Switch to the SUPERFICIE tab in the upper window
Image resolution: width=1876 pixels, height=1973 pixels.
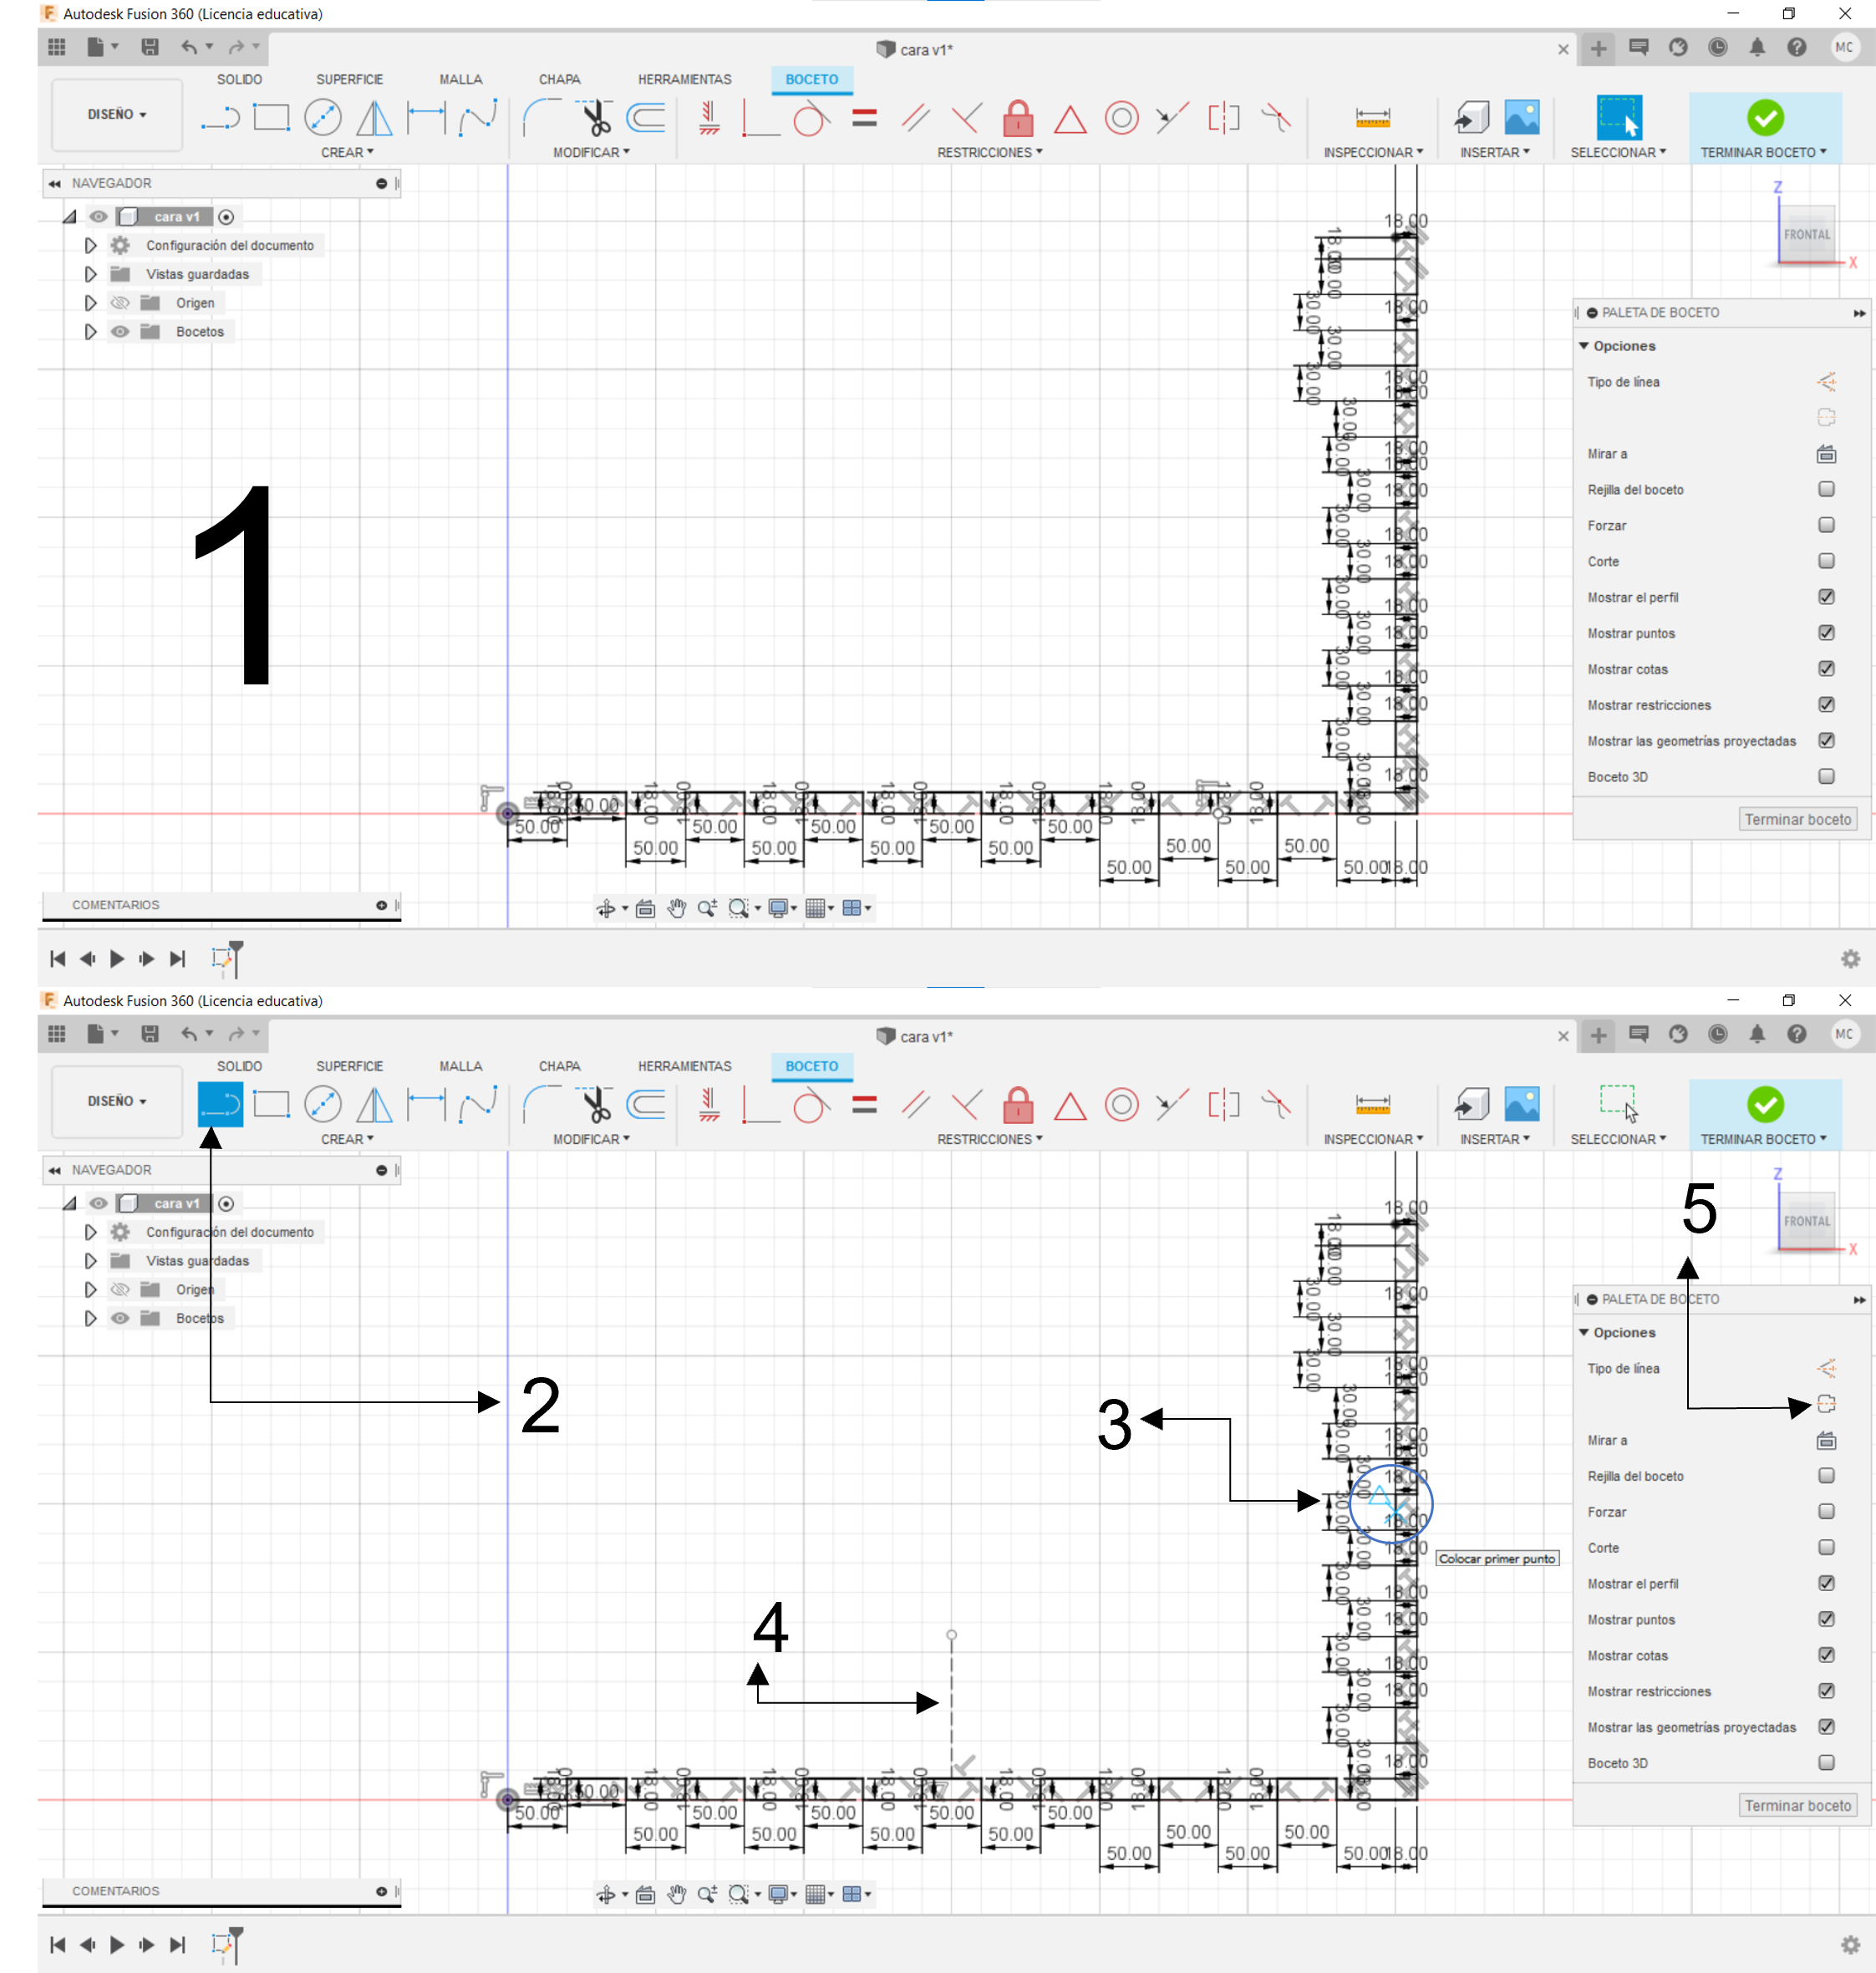349,79
